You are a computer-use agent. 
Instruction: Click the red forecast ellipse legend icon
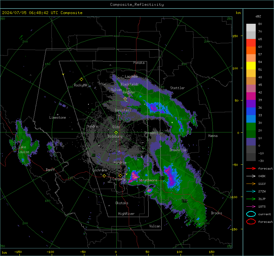(x=251, y=222)
